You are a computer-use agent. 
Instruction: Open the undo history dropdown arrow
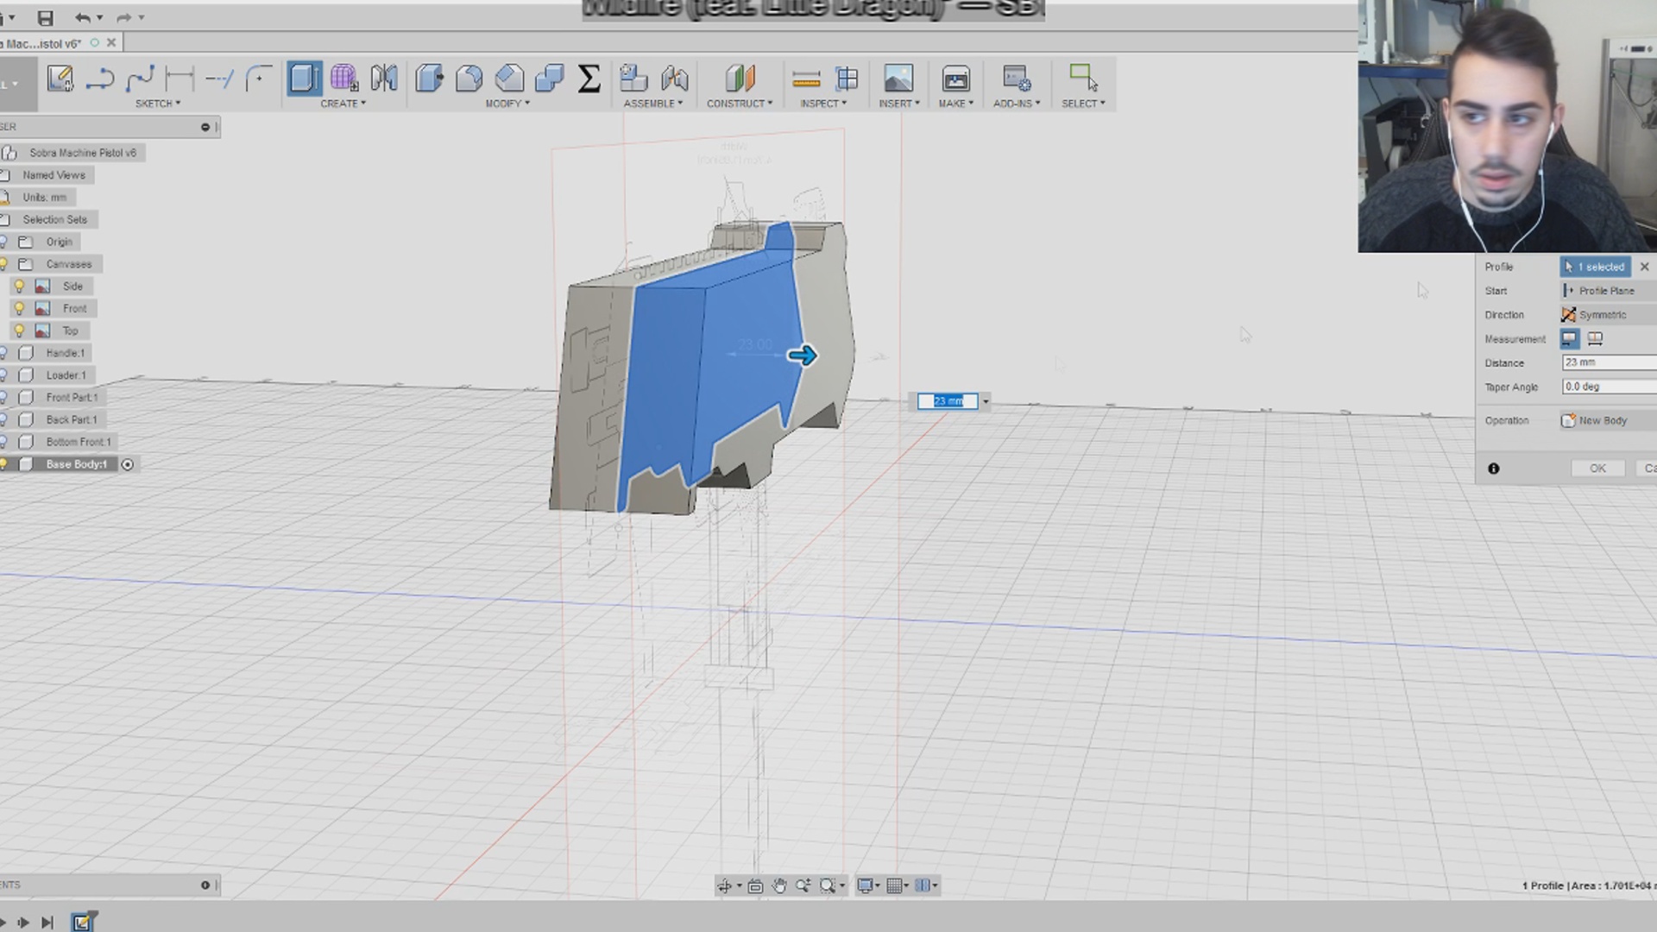tap(100, 17)
